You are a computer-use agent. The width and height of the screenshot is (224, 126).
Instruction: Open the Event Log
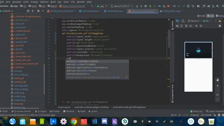click(196, 111)
